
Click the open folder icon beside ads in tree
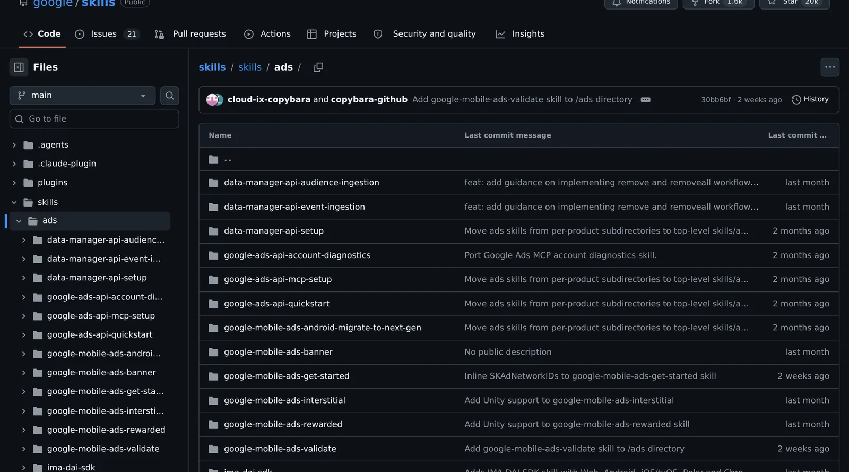coord(33,221)
